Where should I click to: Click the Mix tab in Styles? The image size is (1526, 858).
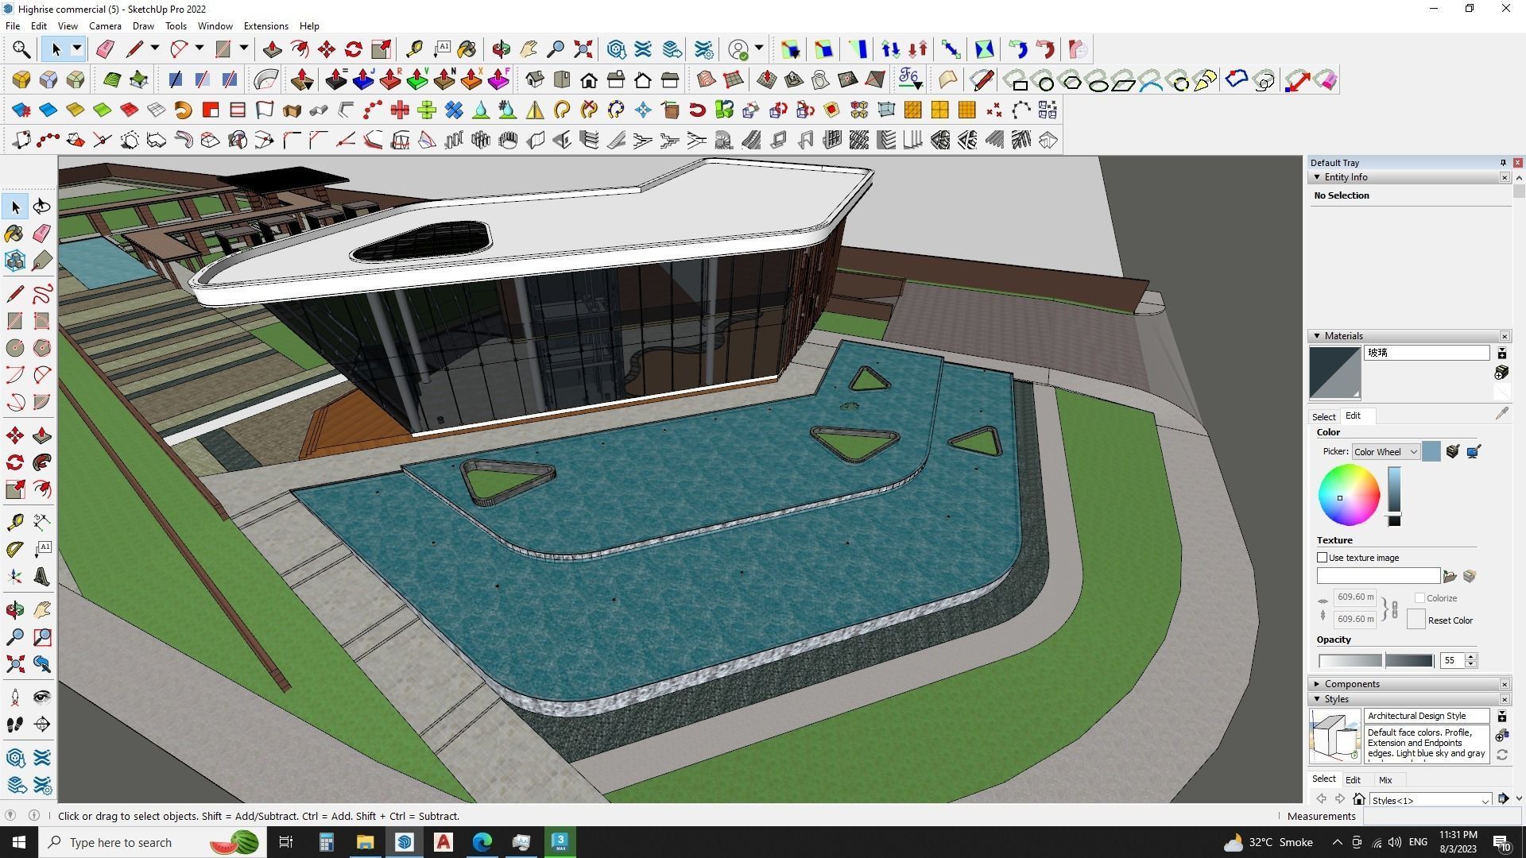coord(1385,780)
